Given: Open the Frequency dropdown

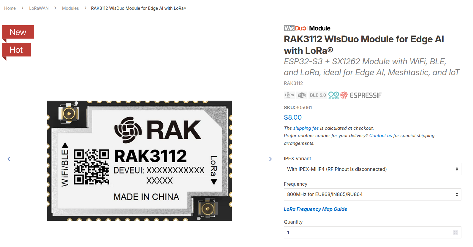Looking at the screenshot, I should (372, 194).
